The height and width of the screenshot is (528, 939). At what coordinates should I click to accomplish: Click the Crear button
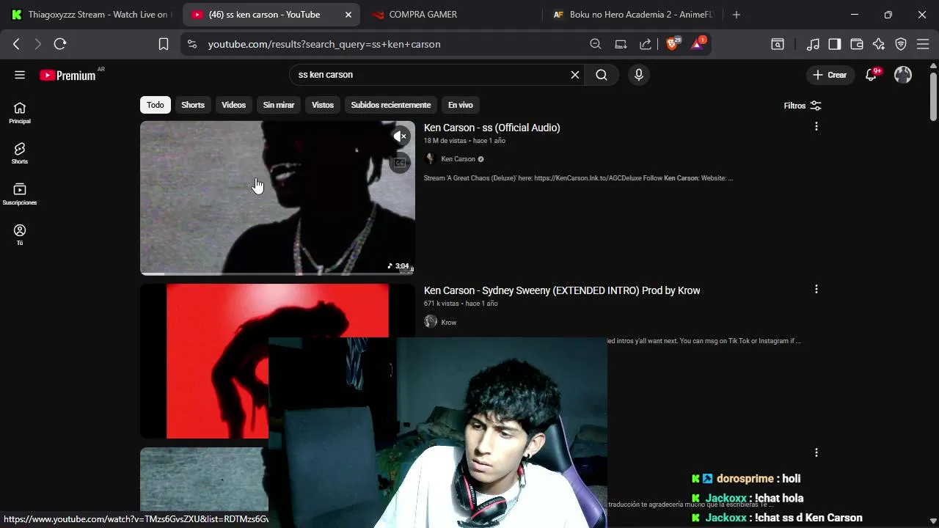pos(830,75)
